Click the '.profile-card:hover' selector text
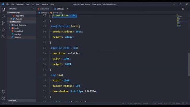190x107 pixels. [64, 26]
